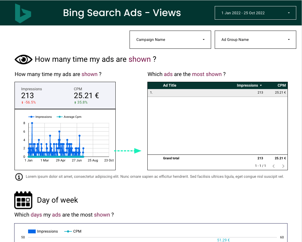Expand the Ad Group Name filter
This screenshot has width=302, height=242.
pos(255,40)
